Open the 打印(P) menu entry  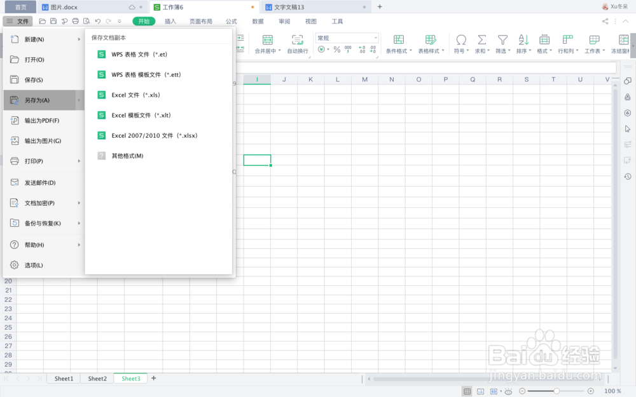coord(43,161)
